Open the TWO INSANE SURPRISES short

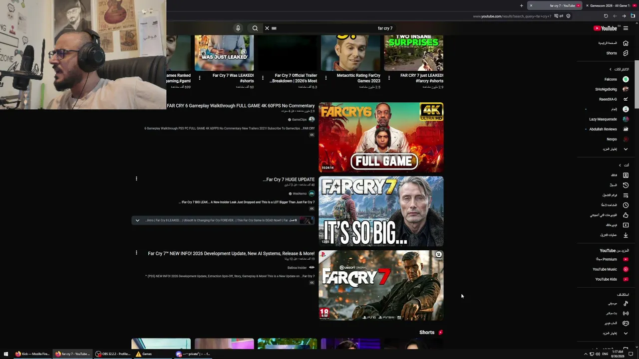pyautogui.click(x=413, y=52)
